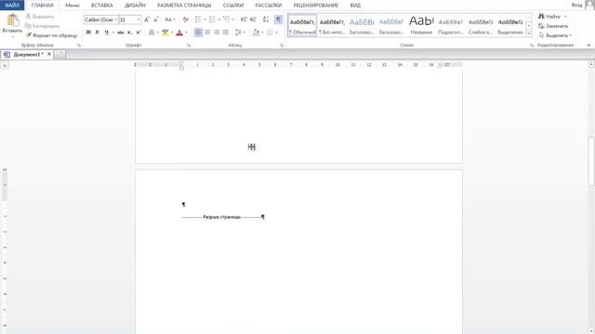Click the vertical scrollbar thumb
Screen dimensions: 595x334
coord(591,161)
